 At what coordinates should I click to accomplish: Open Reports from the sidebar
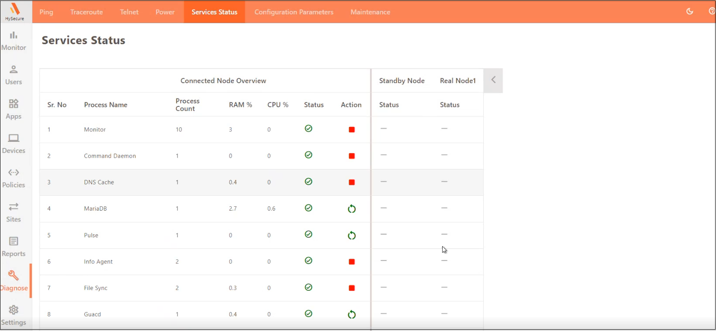point(14,247)
